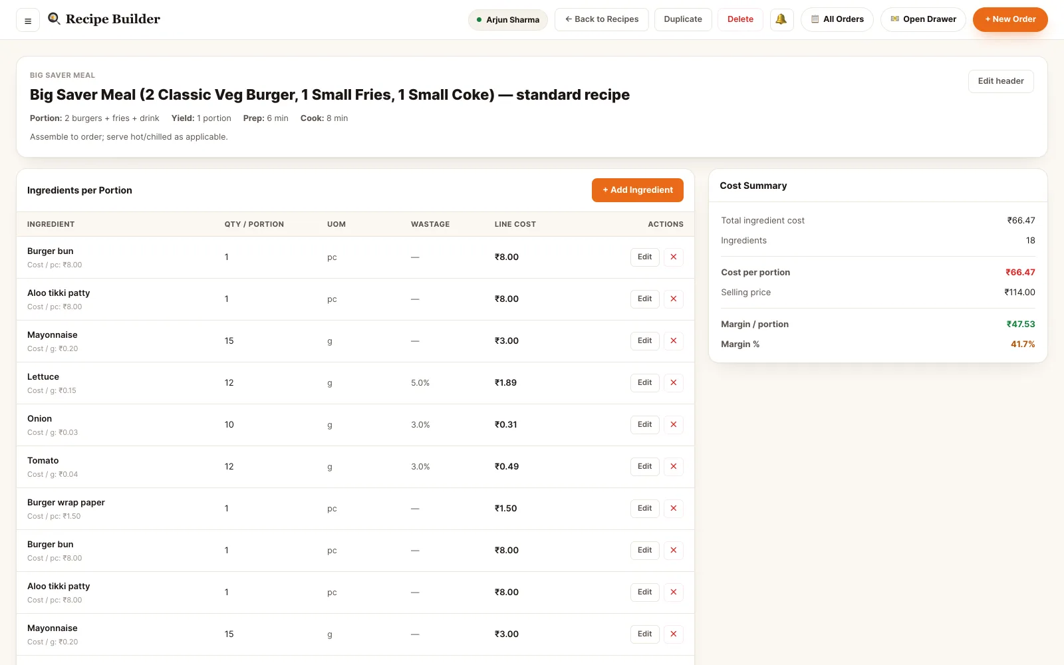This screenshot has width=1064, height=665.
Task: Duplicate this recipe
Action: click(x=683, y=19)
